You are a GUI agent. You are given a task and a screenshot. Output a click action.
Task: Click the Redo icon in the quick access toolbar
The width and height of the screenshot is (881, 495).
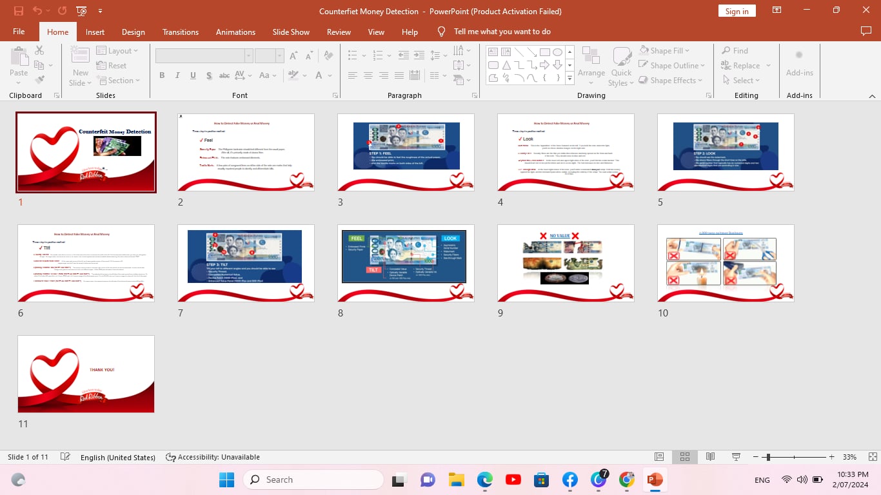tap(62, 11)
